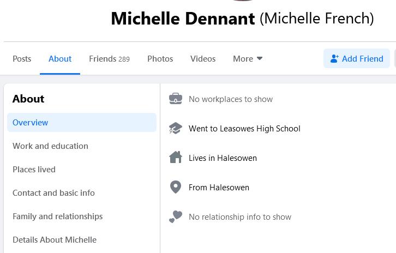Click the person-plus icon on Add Friend
The image size is (396, 253).
click(x=334, y=59)
